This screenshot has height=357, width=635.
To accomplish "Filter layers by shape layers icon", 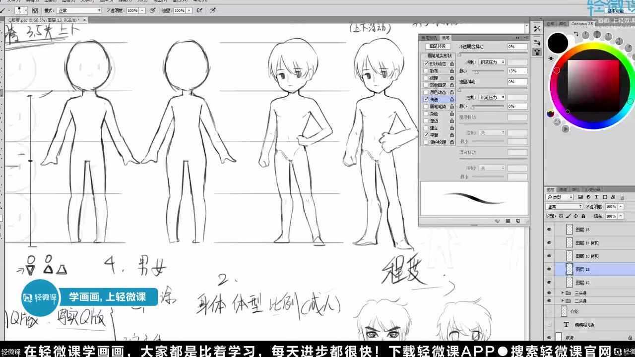I will tap(605, 197).
